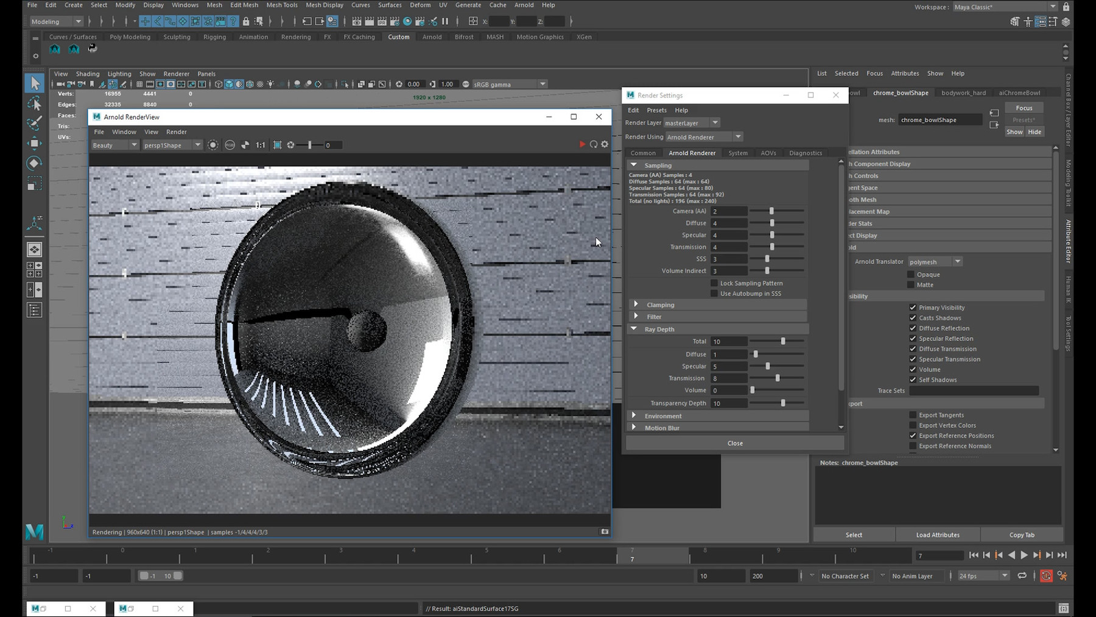1096x617 pixels.
Task: Play the animation backwards
Action: (1011, 555)
